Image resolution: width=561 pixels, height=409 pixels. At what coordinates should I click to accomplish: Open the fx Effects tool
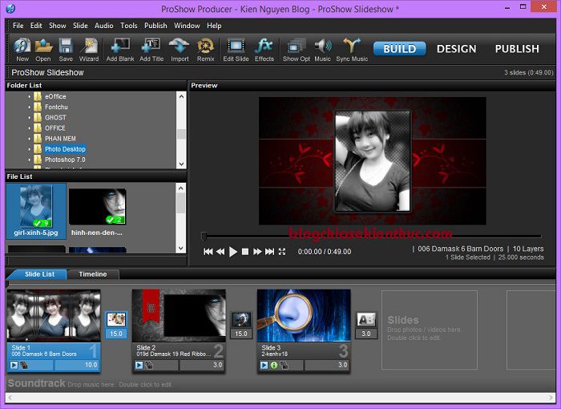(x=264, y=50)
